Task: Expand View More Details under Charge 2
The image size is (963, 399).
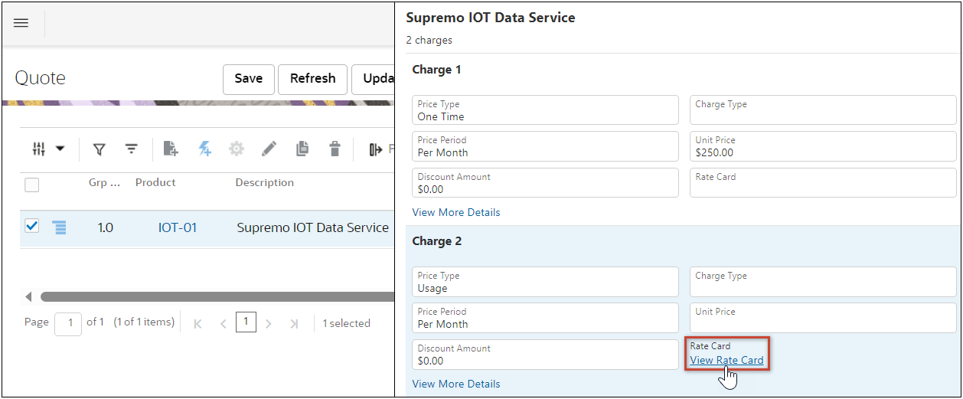Action: tap(456, 384)
